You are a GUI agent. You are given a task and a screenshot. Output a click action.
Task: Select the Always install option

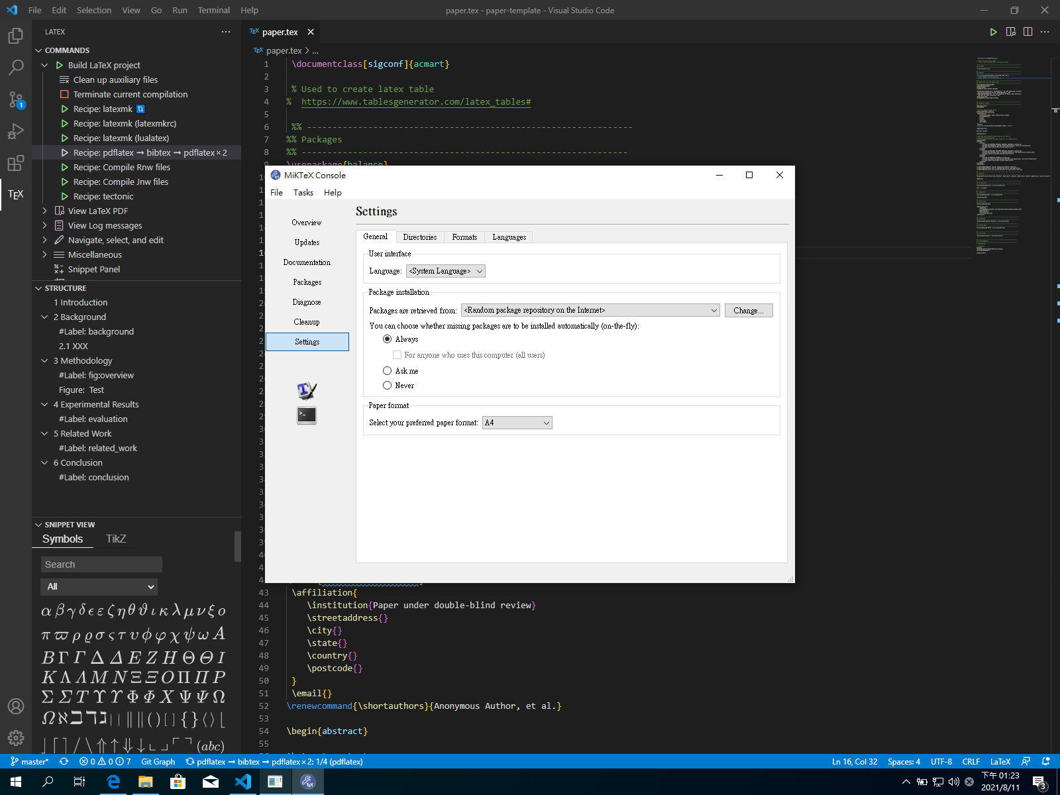pos(388,339)
